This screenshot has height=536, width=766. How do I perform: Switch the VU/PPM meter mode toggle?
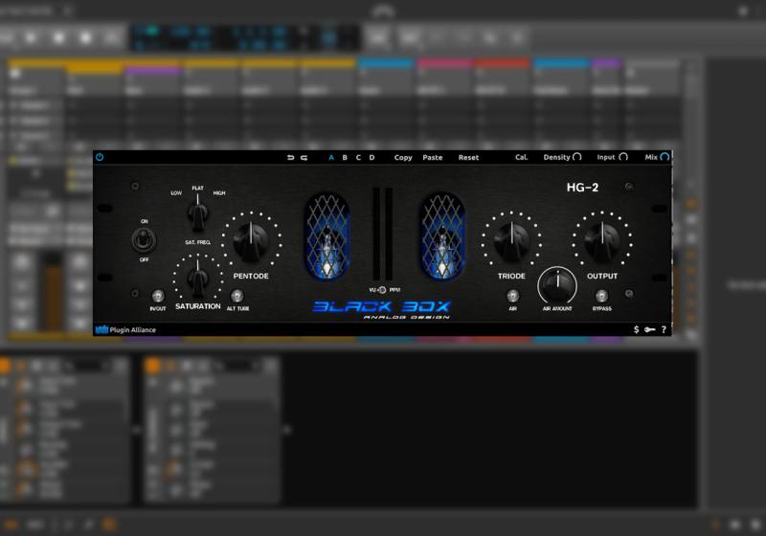coord(382,290)
